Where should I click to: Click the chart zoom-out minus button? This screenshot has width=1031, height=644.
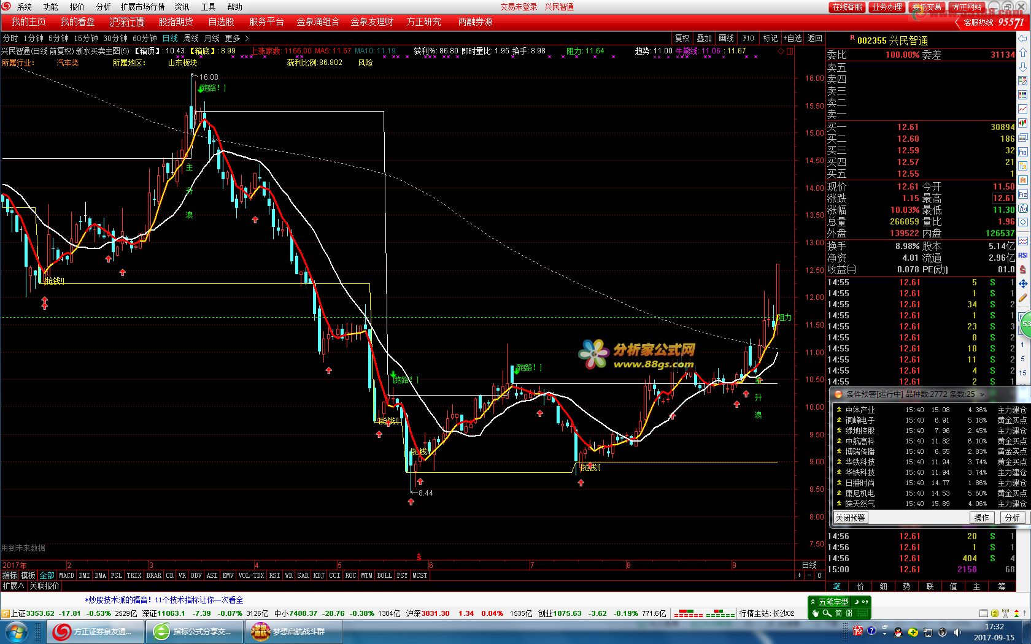809,575
